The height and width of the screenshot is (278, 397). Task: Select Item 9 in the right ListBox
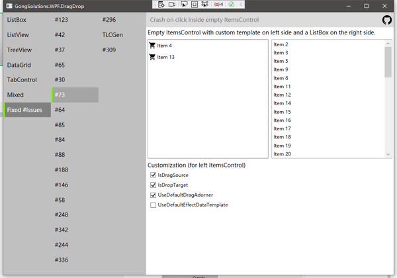(x=328, y=69)
